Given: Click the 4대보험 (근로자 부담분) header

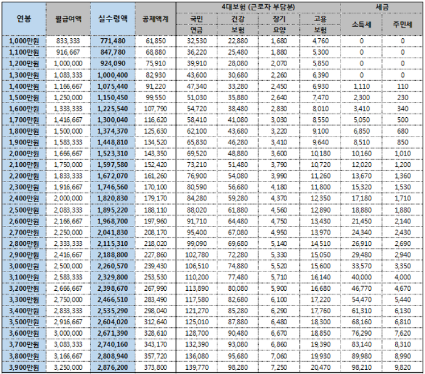Looking at the screenshot, I should 258,7.
